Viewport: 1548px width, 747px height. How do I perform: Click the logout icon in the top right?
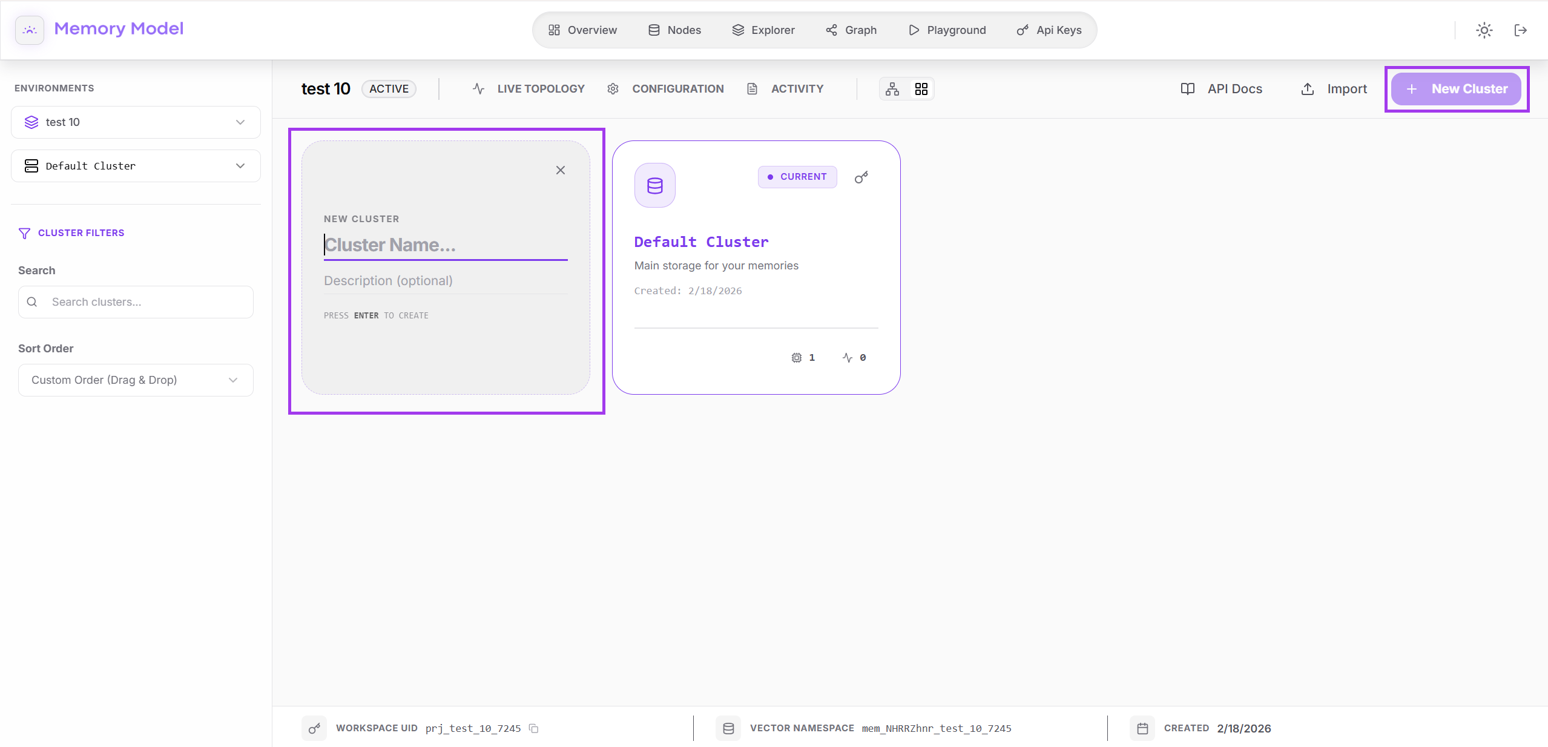tap(1521, 30)
